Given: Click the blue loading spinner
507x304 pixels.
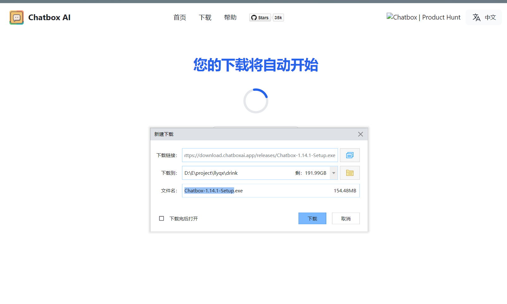Looking at the screenshot, I should pyautogui.click(x=256, y=101).
